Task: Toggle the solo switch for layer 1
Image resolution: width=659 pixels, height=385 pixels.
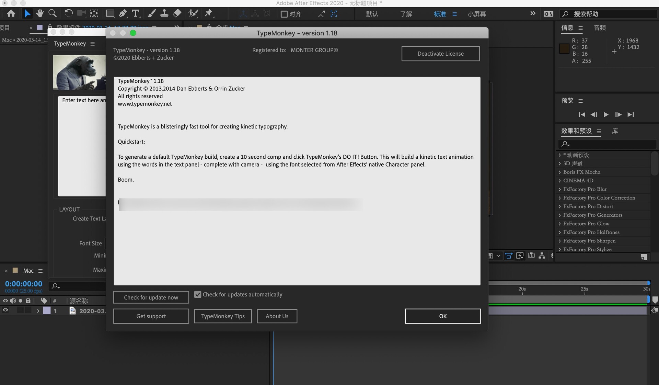Action: pos(21,310)
